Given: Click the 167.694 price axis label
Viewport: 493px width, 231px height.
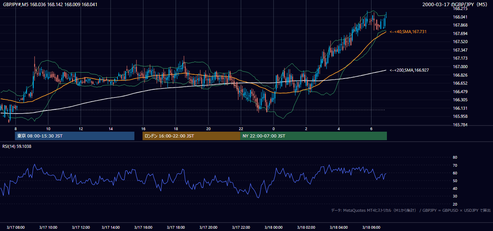Looking at the screenshot, I should 460,33.
